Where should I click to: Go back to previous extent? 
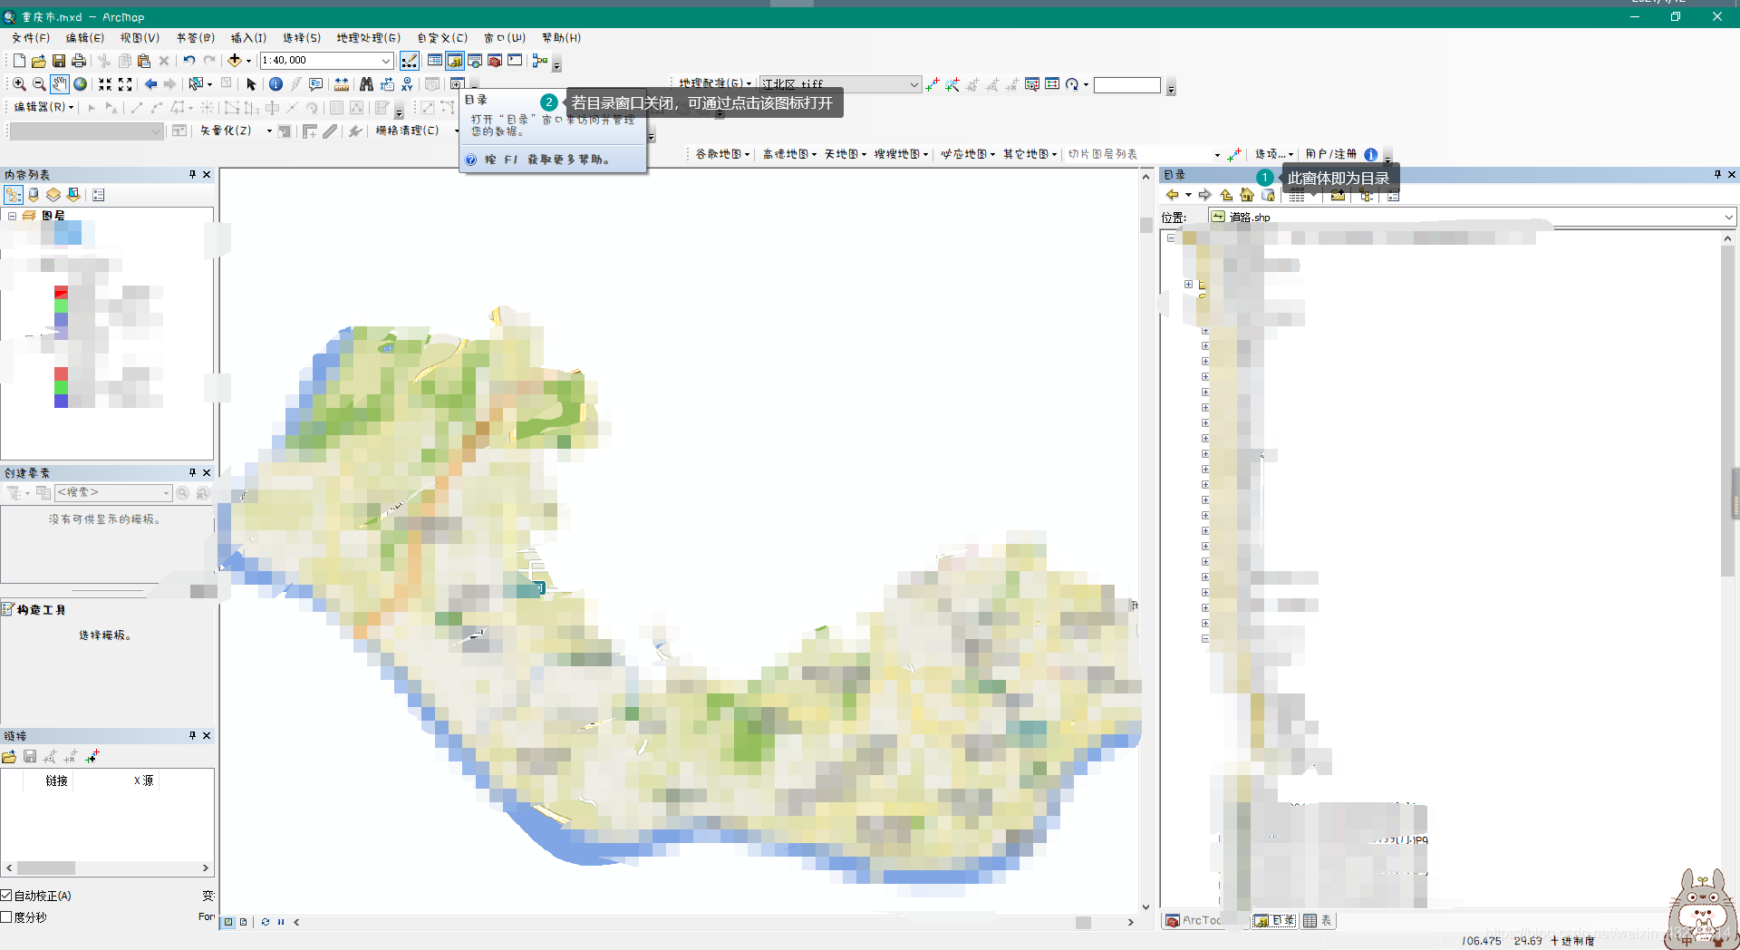pyautogui.click(x=150, y=84)
